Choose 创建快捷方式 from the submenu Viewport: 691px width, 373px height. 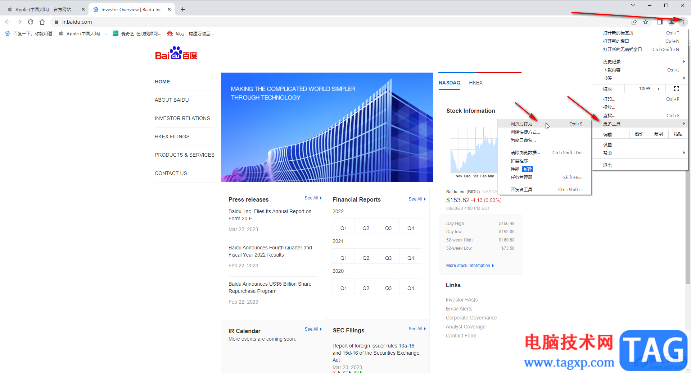click(545, 132)
